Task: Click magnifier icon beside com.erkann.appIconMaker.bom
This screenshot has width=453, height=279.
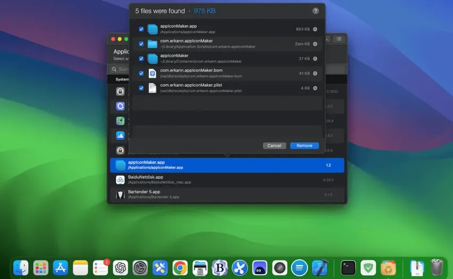Action: click(x=316, y=73)
